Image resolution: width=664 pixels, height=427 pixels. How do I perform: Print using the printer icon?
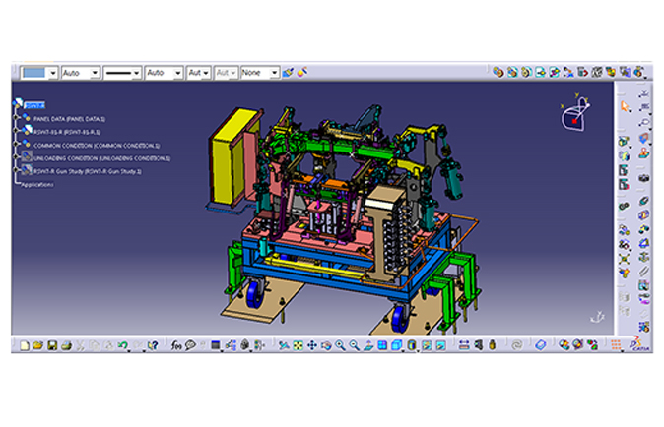point(66,345)
